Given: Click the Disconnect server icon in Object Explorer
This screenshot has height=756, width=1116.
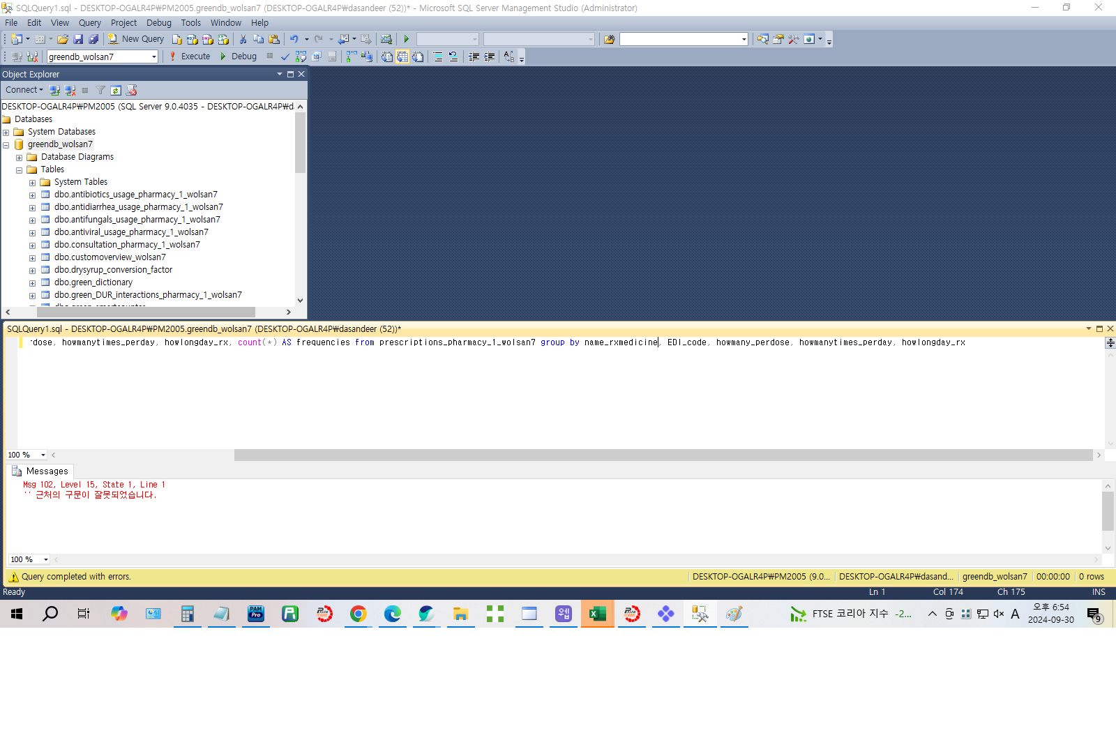Looking at the screenshot, I should (70, 90).
